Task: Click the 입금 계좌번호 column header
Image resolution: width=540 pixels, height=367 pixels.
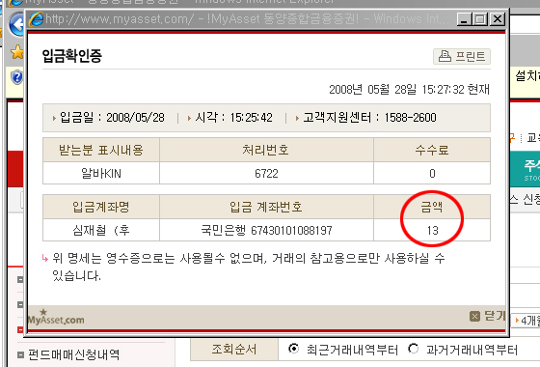Action: click(x=266, y=207)
